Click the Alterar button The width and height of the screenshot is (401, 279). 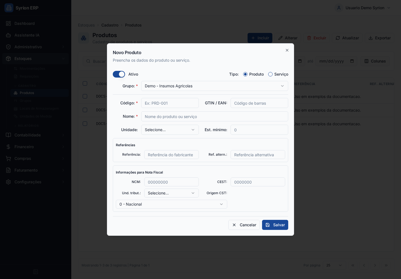[288, 38]
